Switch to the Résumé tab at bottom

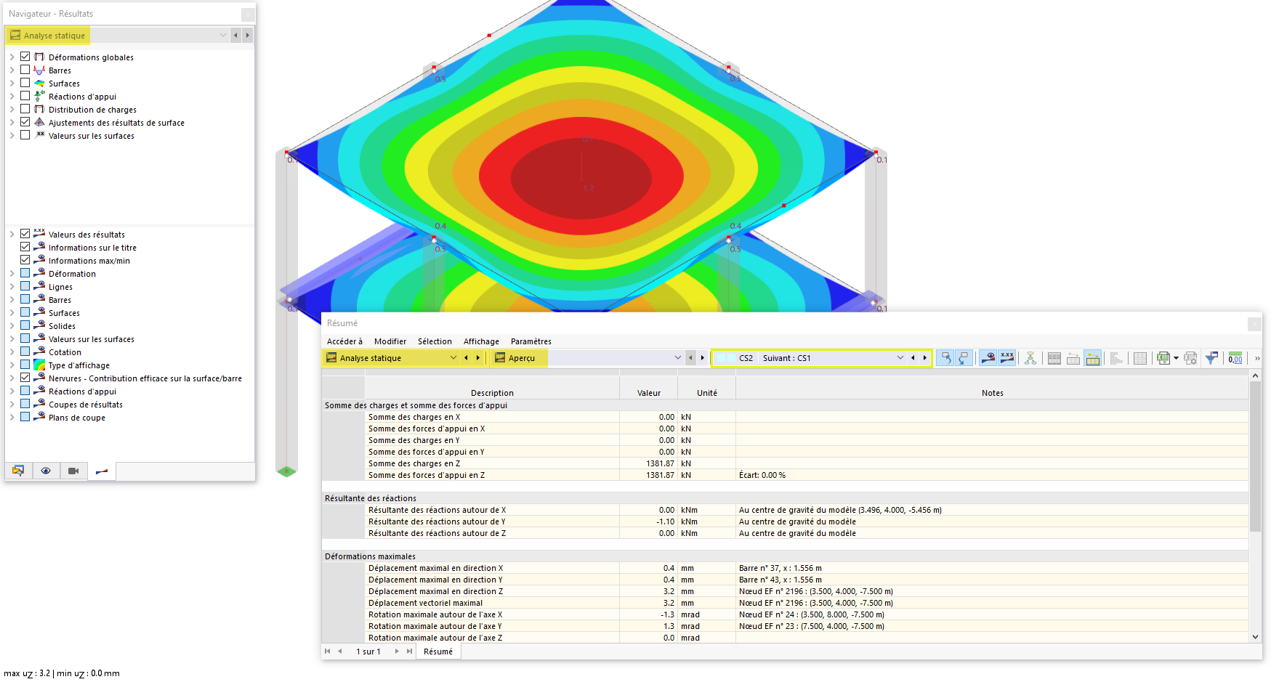[437, 651]
